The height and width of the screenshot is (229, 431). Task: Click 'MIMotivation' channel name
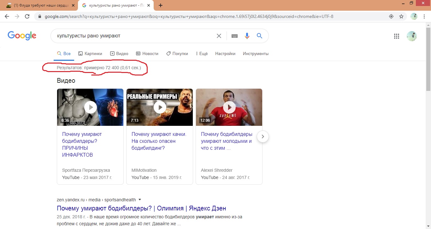144,170
